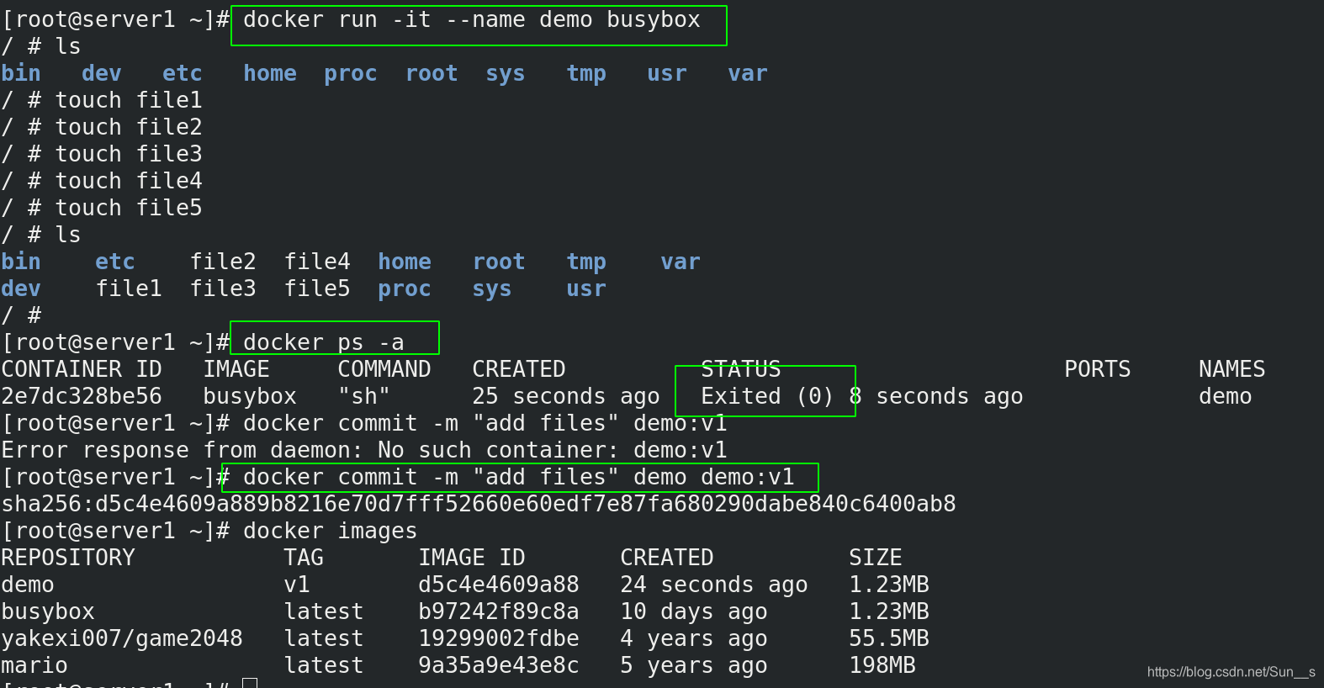Click the 'docker run -it --name demo busybox' command
This screenshot has width=1324, height=688.
click(472, 19)
